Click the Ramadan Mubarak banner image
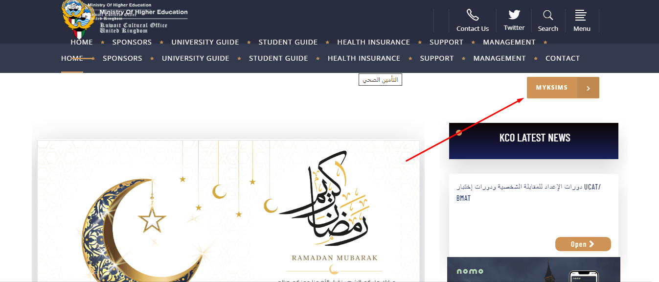 click(228, 211)
